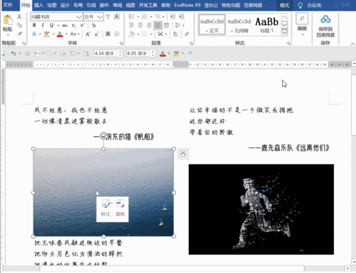356x273 pixels.
Task: Click the Decrease Indent icon
Action: tap(173, 16)
